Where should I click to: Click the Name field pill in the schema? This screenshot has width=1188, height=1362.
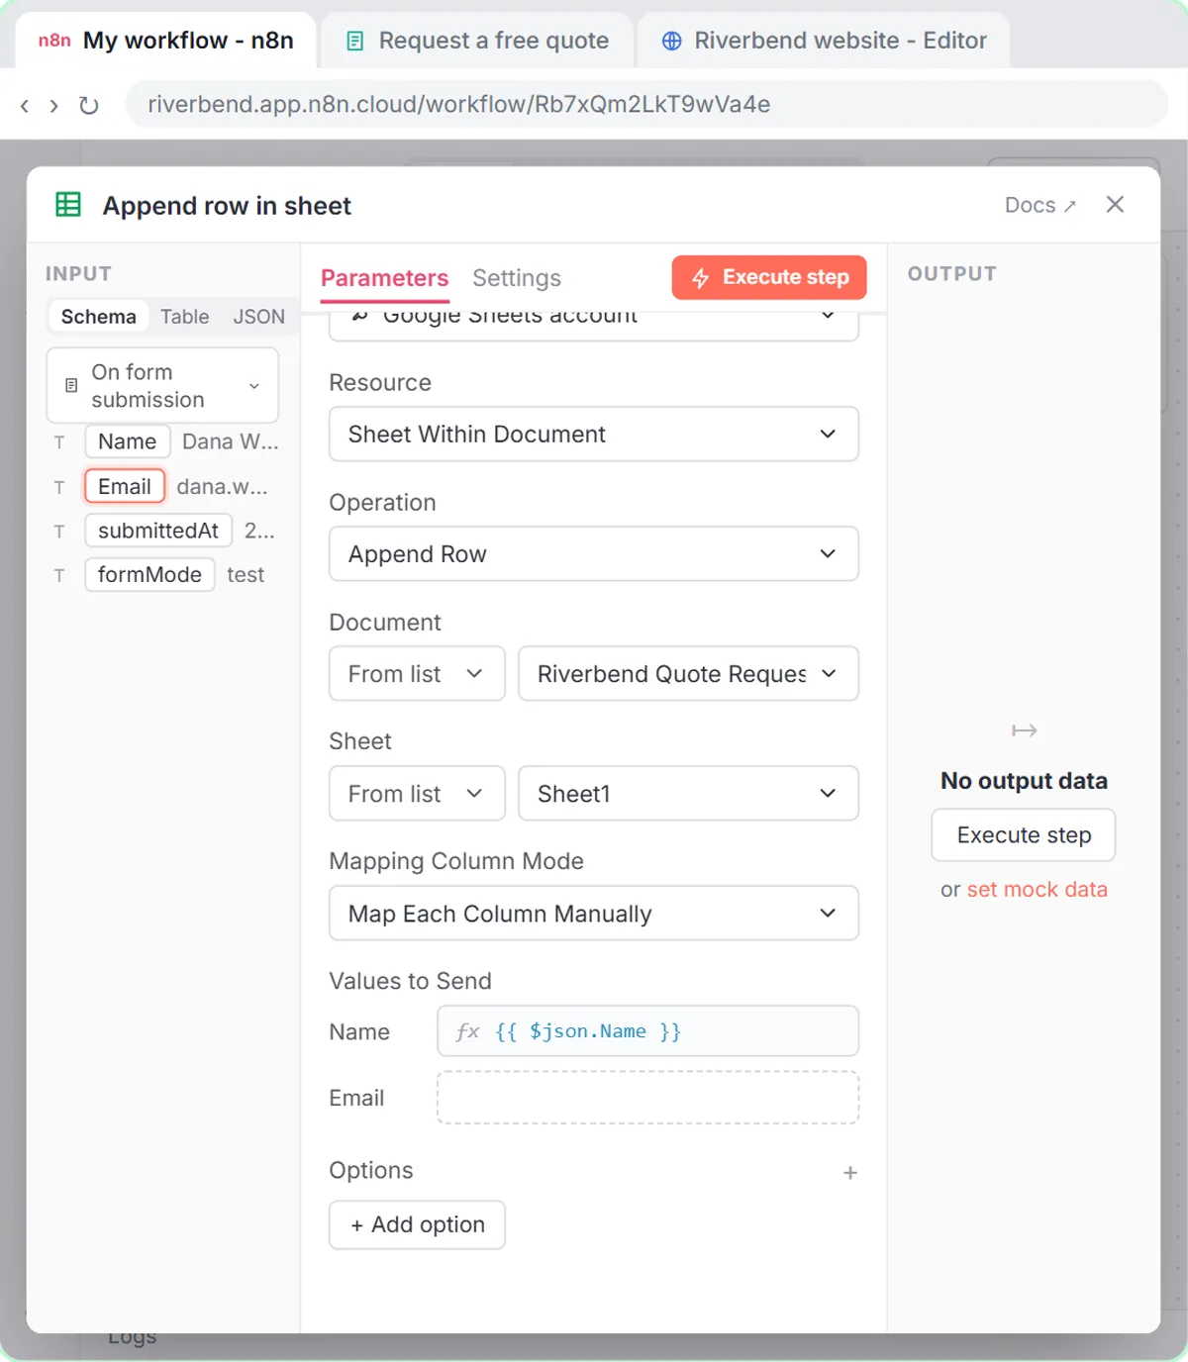click(x=128, y=442)
